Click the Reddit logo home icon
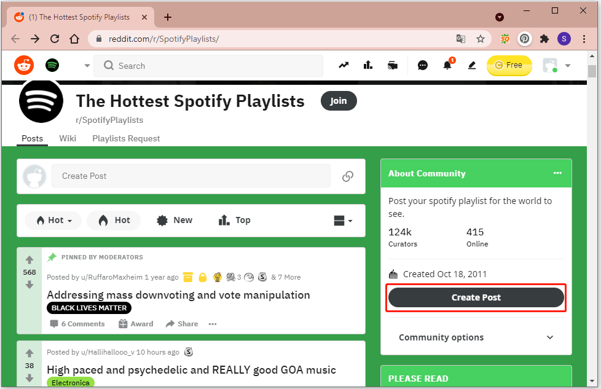 (x=24, y=66)
